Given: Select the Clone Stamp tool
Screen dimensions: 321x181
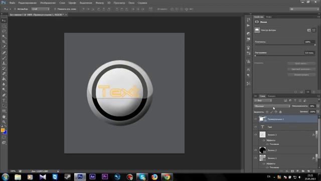Looking at the screenshot, I should (4, 63).
